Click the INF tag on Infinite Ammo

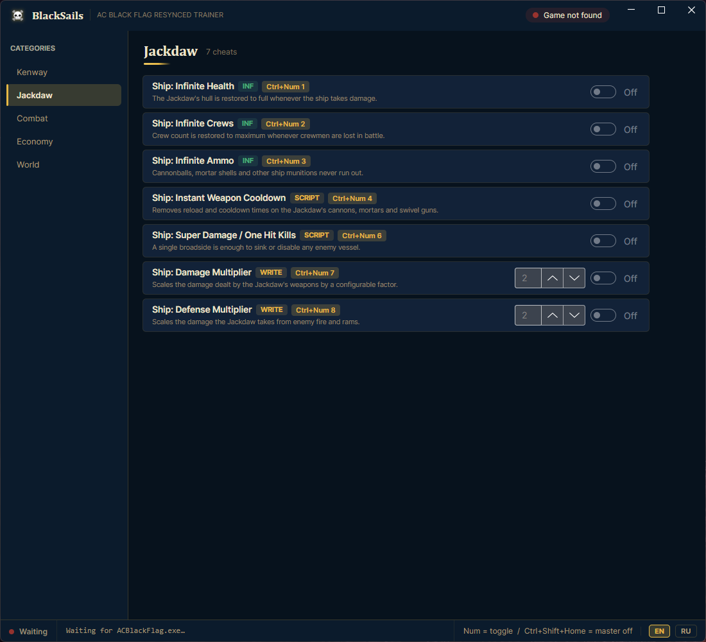tap(248, 161)
